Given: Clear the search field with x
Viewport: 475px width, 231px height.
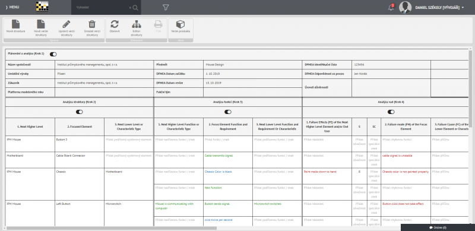Looking at the screenshot, I should coord(130,8).
